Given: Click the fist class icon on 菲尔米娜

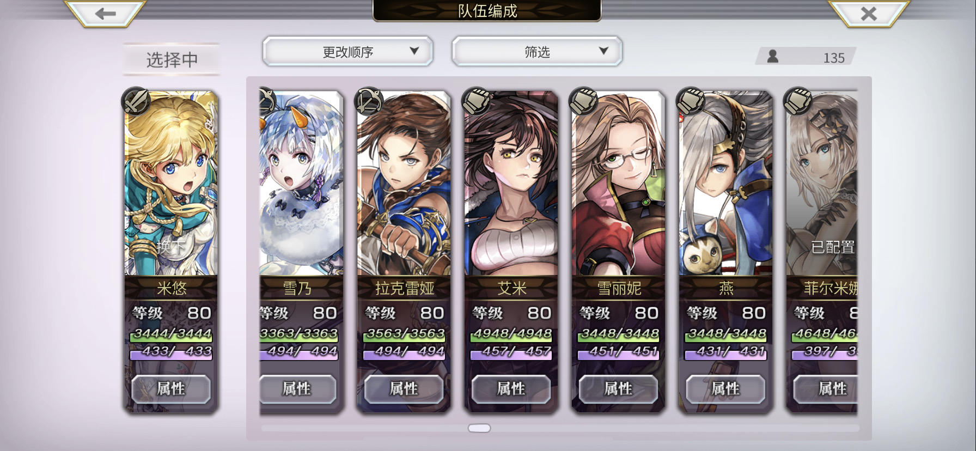Looking at the screenshot, I should point(798,101).
